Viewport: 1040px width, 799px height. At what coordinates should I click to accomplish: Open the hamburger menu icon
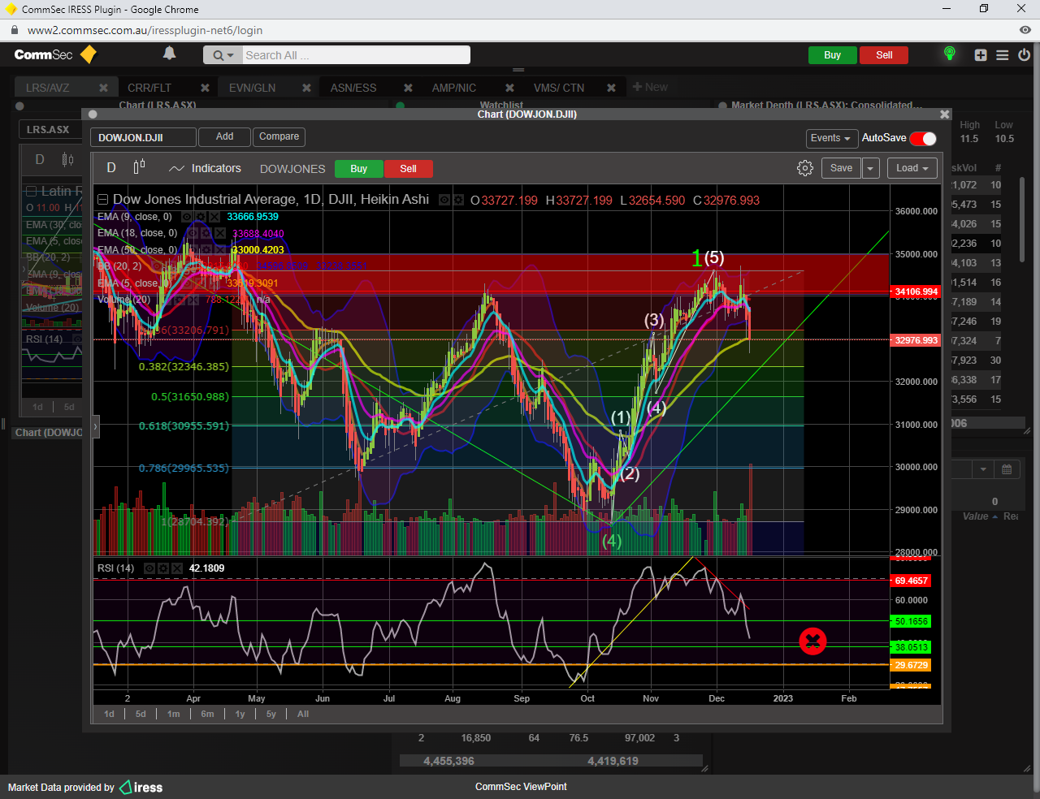[x=1003, y=55]
